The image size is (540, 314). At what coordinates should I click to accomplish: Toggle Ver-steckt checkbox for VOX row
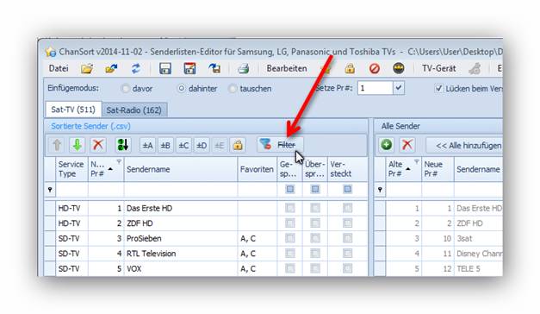(347, 269)
